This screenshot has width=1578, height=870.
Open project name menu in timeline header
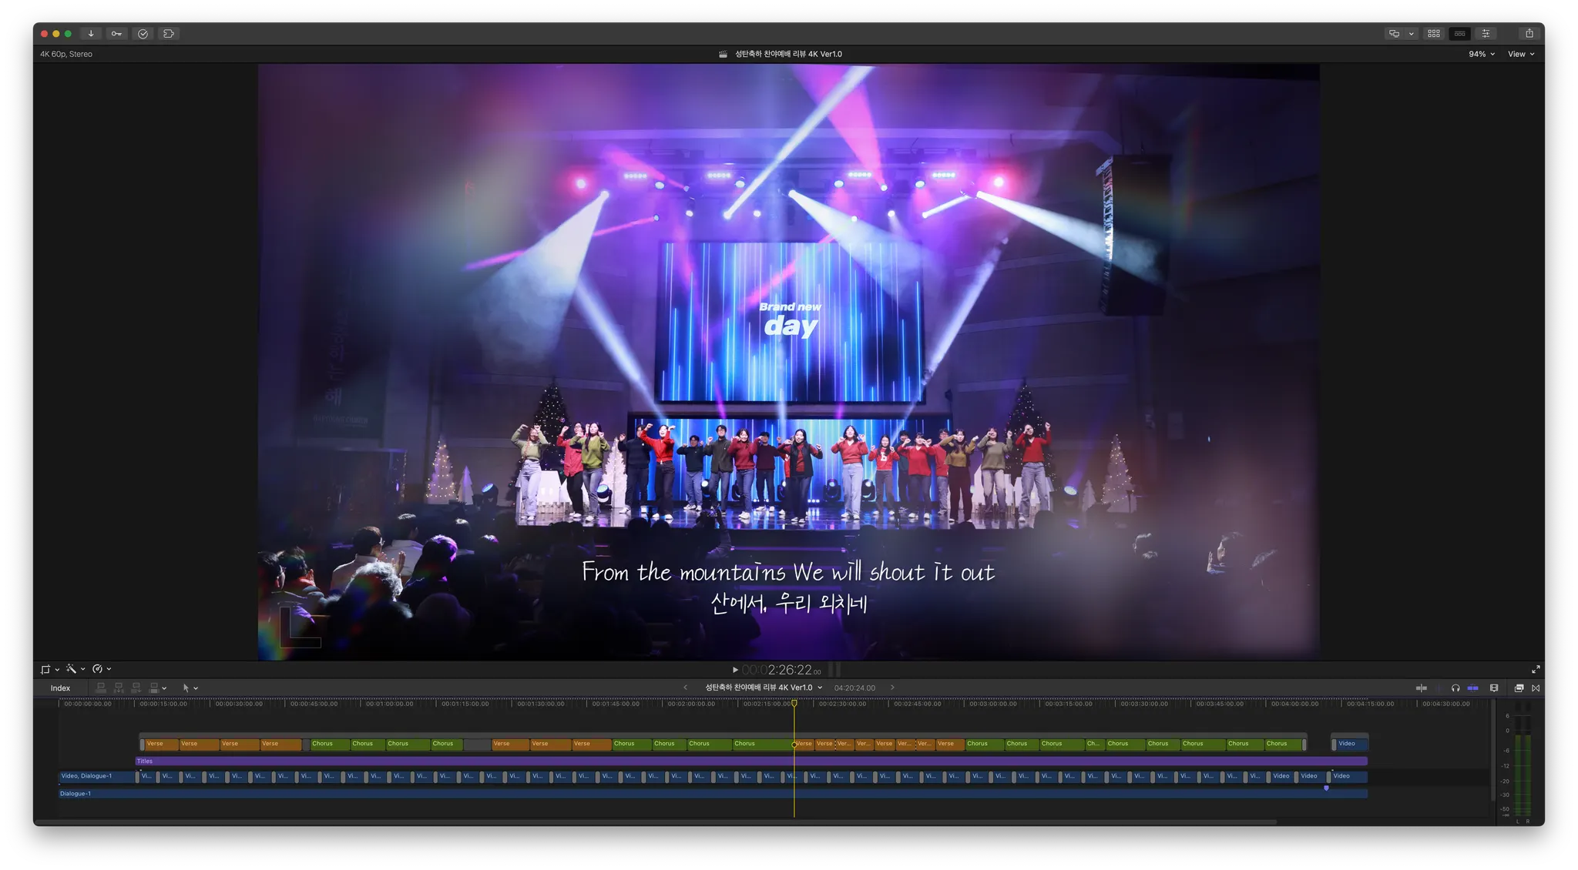tap(763, 688)
